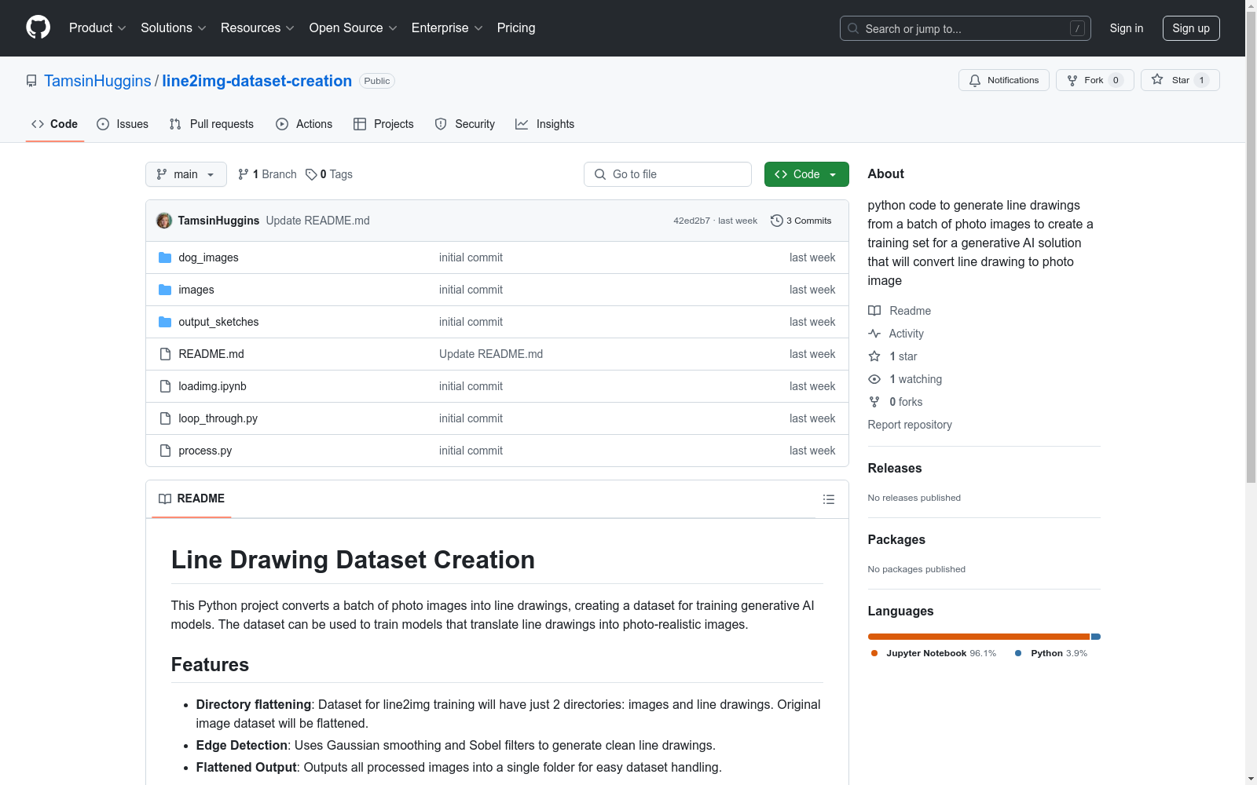Open the README.md file
Screen dimensions: 1257x785
[211, 354]
